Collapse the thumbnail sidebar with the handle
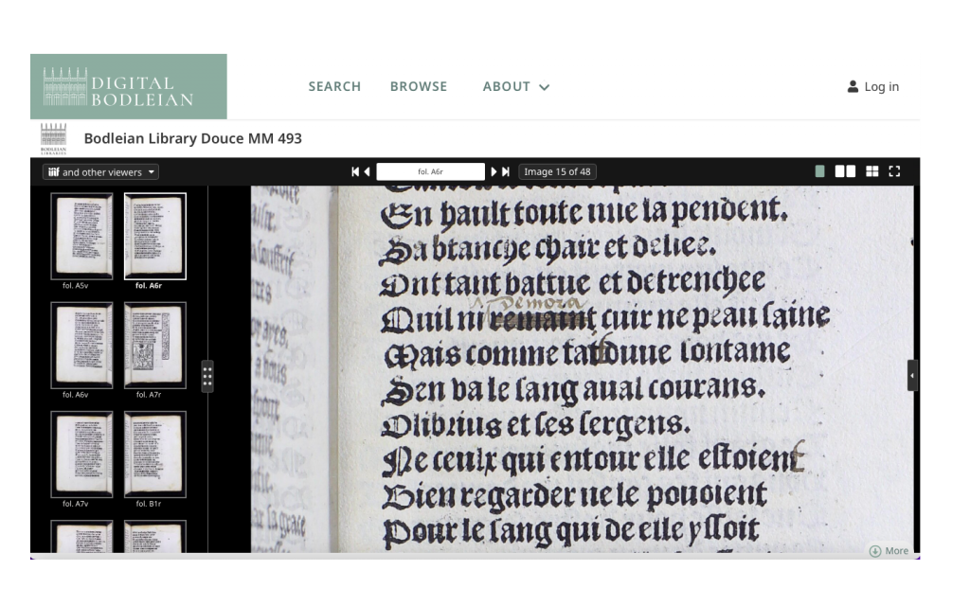Viewport: 970px width, 606px height. (x=207, y=376)
